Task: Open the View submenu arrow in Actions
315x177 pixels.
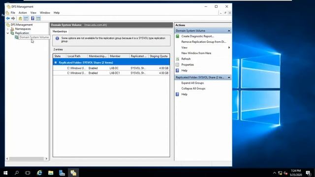Action: 229,48
